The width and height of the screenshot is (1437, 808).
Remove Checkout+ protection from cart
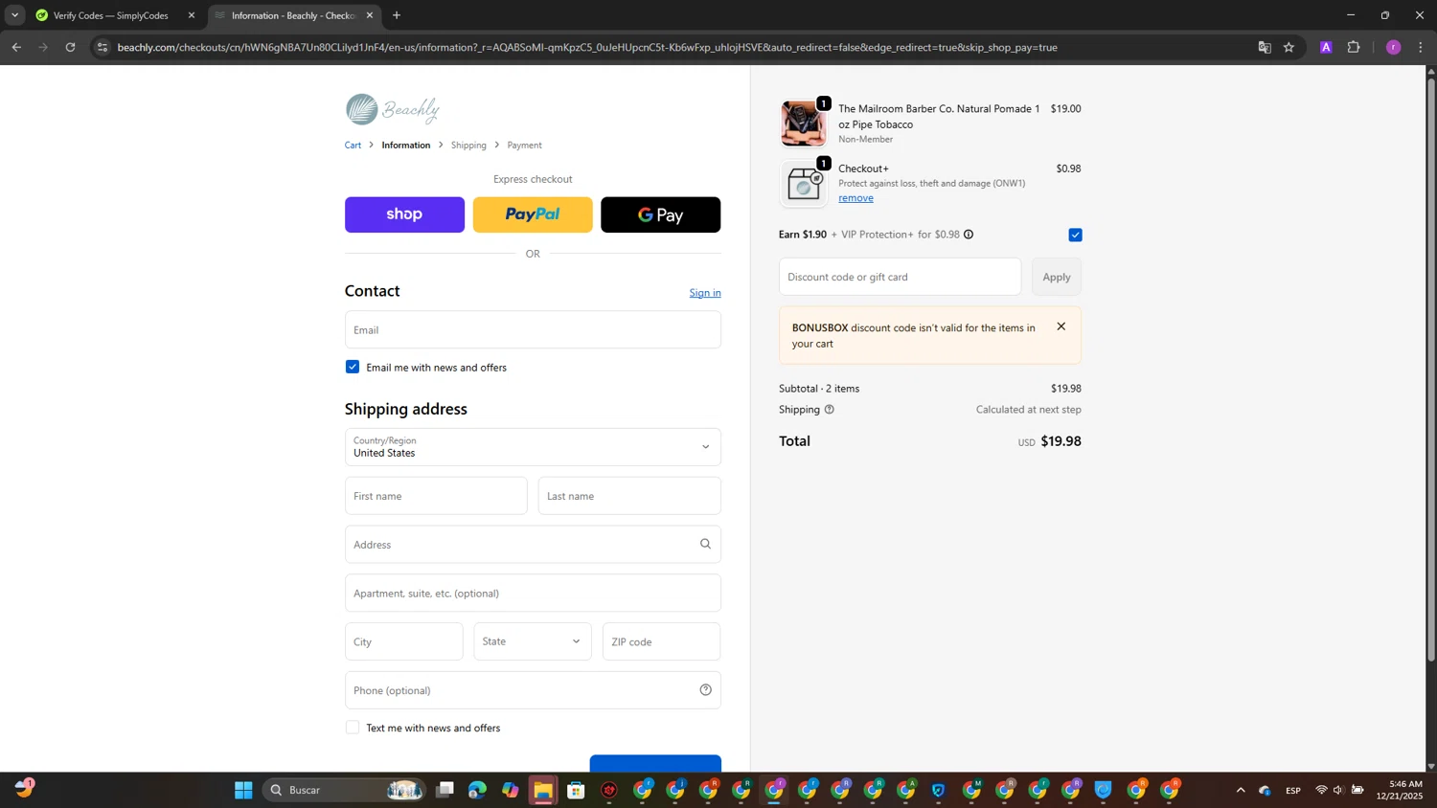pos(855,198)
